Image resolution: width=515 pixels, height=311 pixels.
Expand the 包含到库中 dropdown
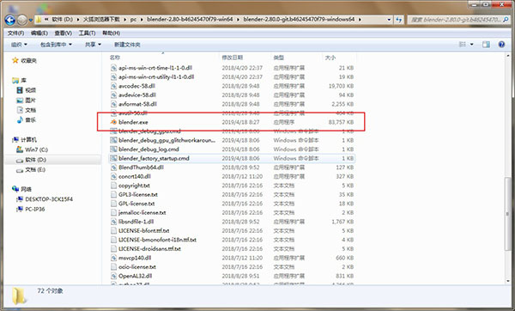pyautogui.click(x=56, y=45)
